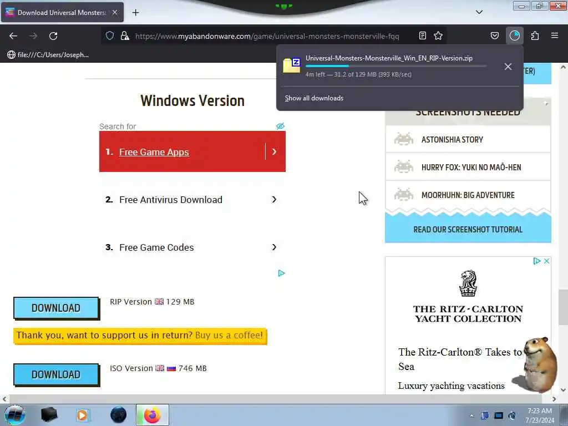Show hidden system tray icons
Image resolution: width=568 pixels, height=426 pixels.
[x=471, y=416]
